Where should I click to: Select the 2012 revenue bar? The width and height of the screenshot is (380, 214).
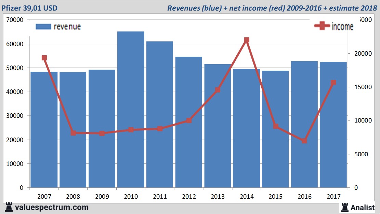tap(188, 122)
